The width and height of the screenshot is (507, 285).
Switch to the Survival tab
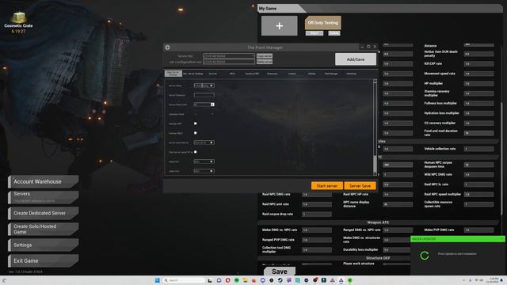click(x=213, y=74)
